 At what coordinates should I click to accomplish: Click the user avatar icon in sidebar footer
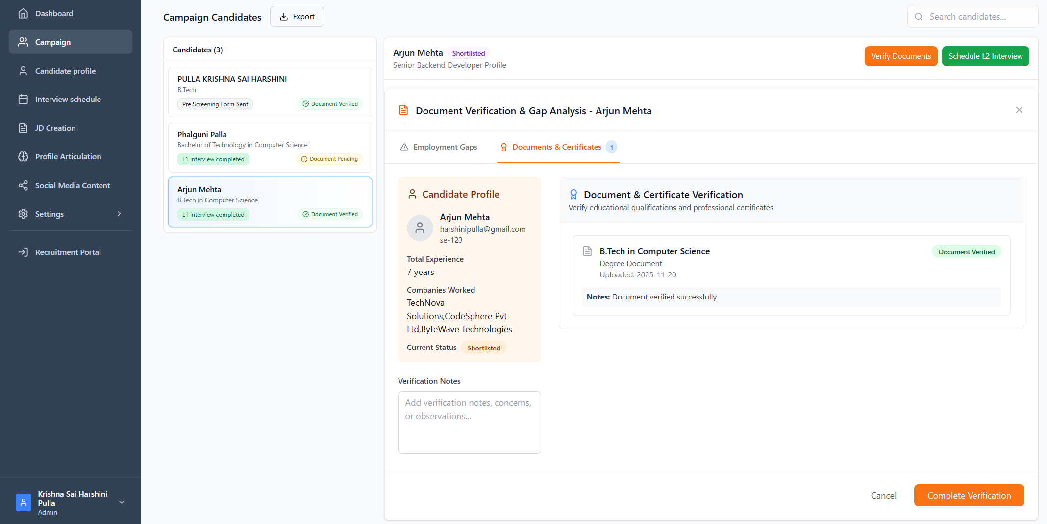(x=24, y=502)
